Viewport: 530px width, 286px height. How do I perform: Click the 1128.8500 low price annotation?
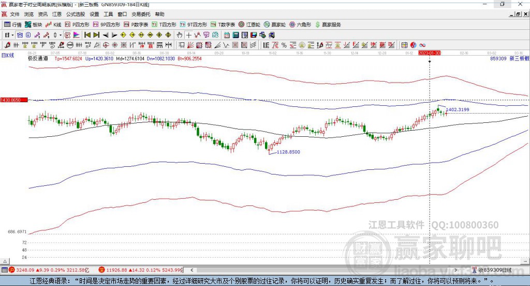pos(288,152)
